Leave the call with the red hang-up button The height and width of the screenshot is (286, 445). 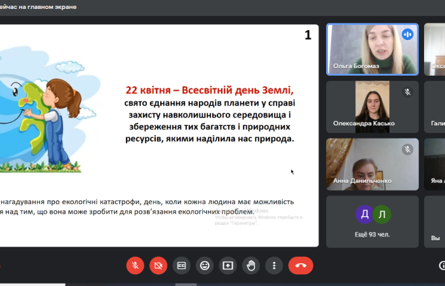[301, 265]
